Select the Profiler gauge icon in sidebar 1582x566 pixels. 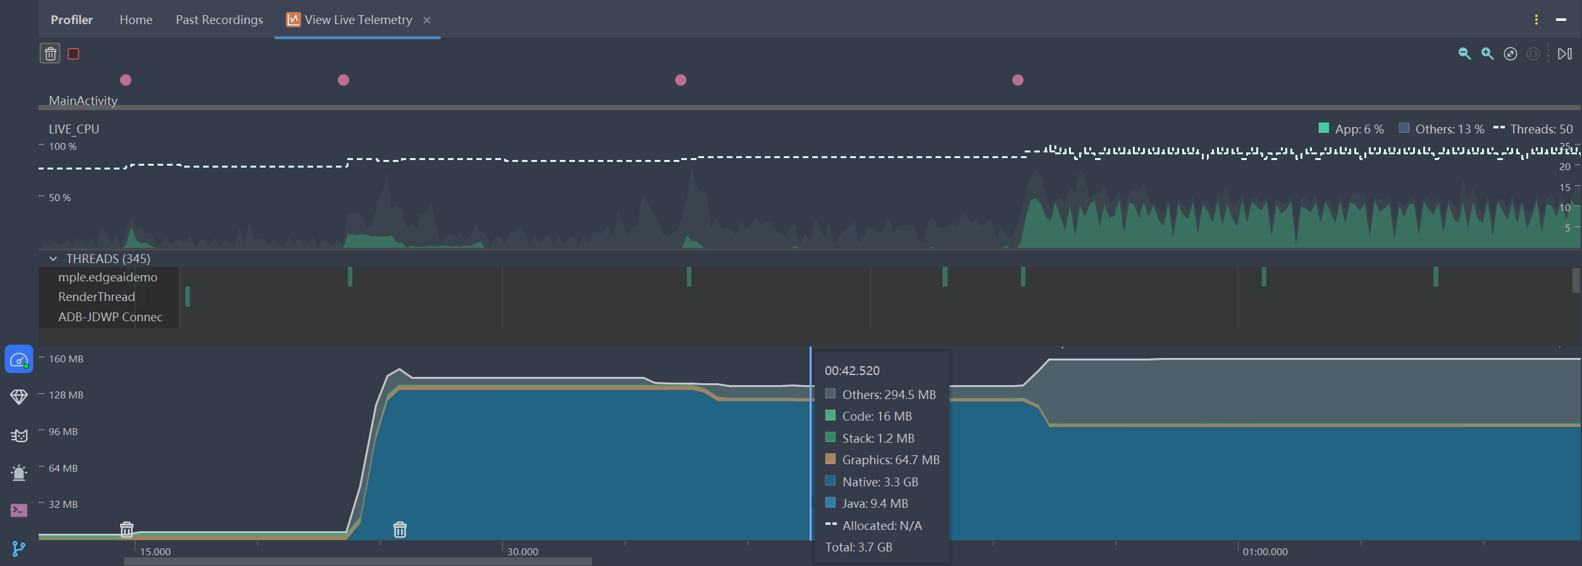[x=19, y=360]
